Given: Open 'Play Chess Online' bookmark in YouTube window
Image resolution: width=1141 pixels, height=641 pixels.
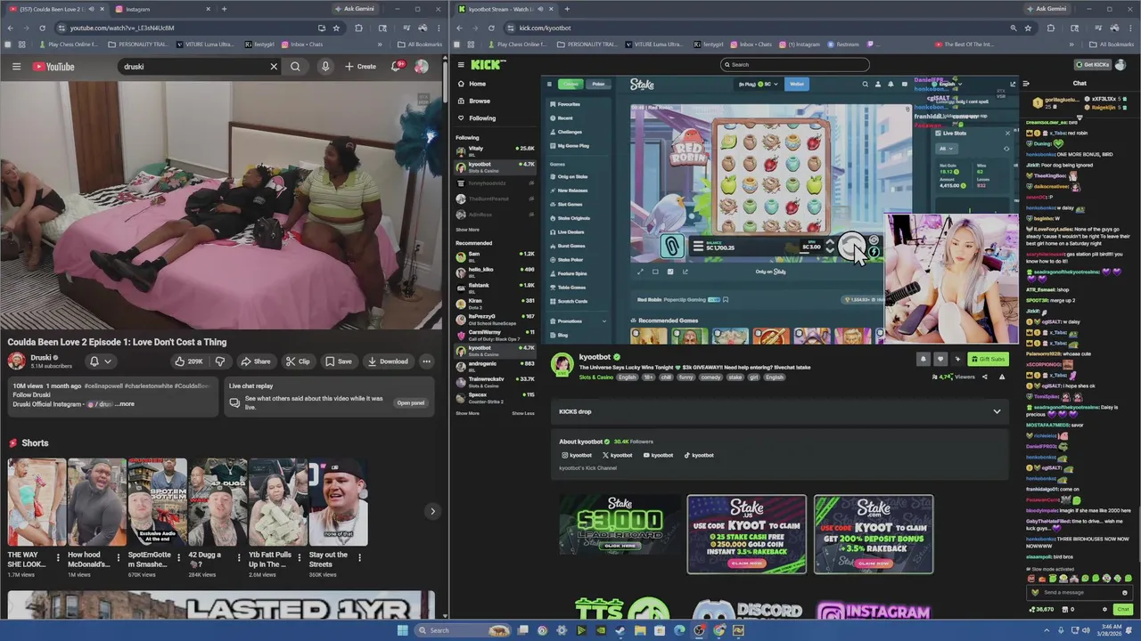Looking at the screenshot, I should [x=69, y=44].
